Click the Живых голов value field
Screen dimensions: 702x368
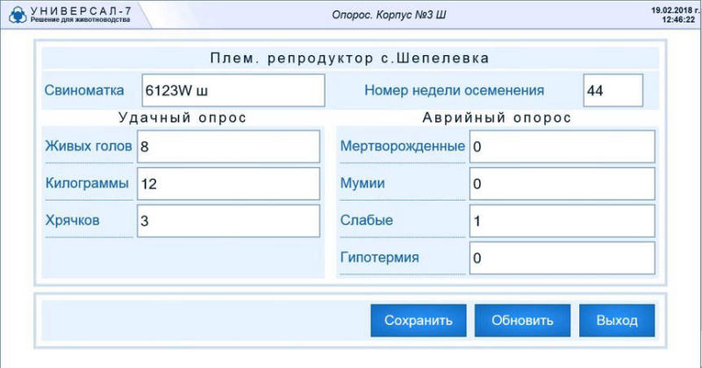tap(228, 146)
